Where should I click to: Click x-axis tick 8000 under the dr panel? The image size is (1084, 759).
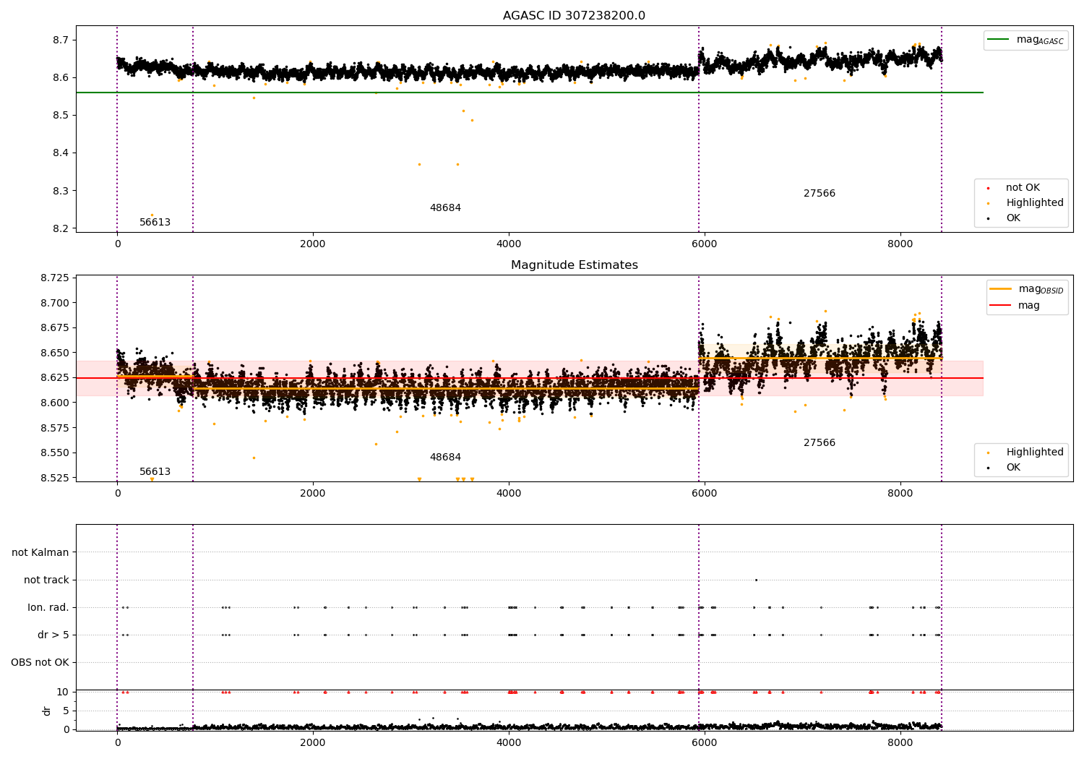click(x=900, y=743)
